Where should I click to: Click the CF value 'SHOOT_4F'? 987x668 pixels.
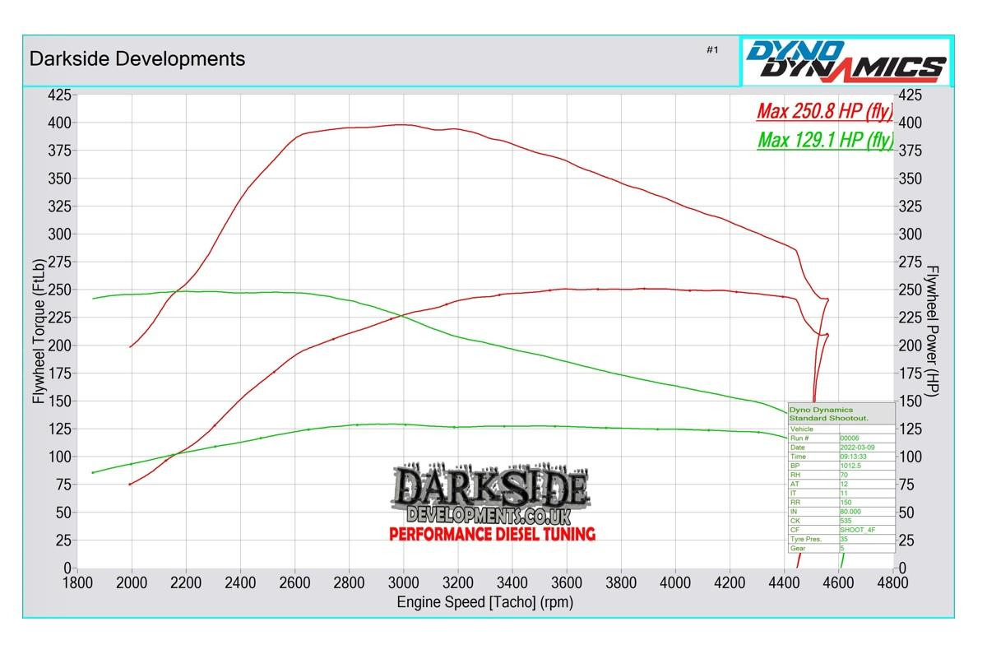858,530
